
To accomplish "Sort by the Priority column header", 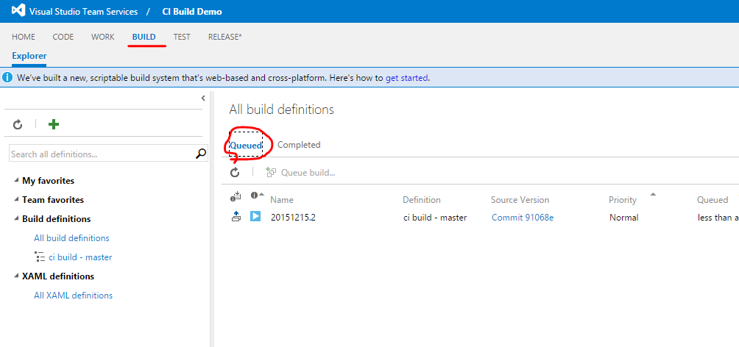I will (x=623, y=200).
